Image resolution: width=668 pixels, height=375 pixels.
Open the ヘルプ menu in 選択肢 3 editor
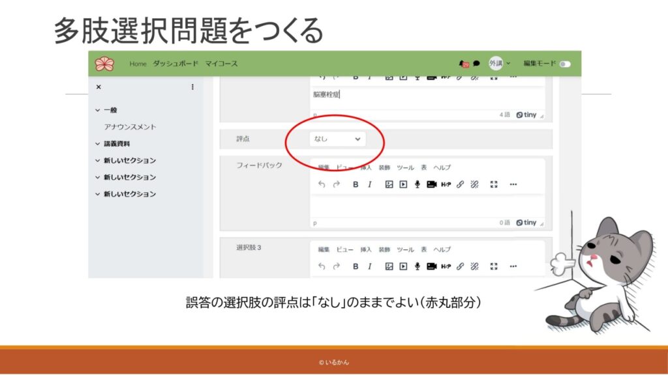point(442,249)
